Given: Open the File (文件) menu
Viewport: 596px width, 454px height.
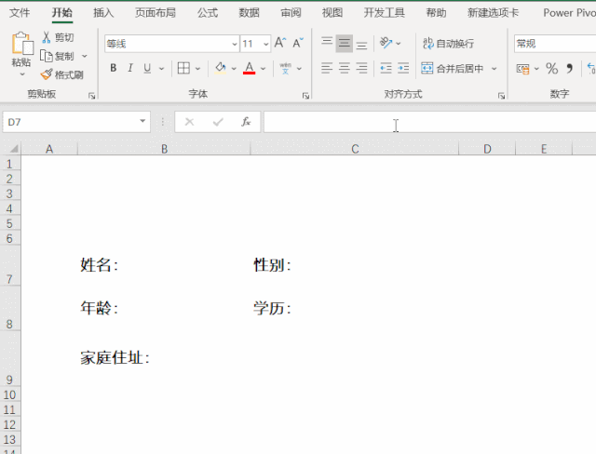Looking at the screenshot, I should (x=20, y=13).
